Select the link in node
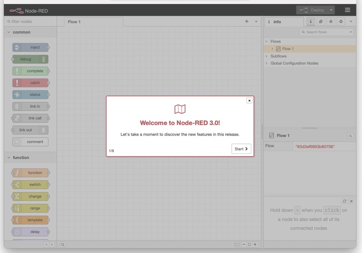Viewport: 362px width, 253px height. click(x=31, y=106)
